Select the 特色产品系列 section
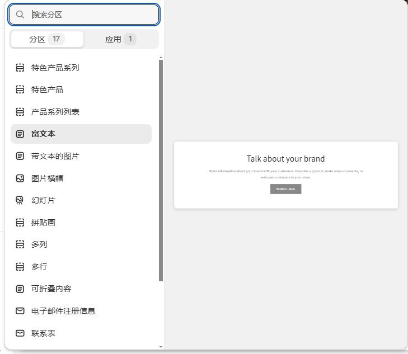Image resolution: width=408 pixels, height=354 pixels. [81, 68]
